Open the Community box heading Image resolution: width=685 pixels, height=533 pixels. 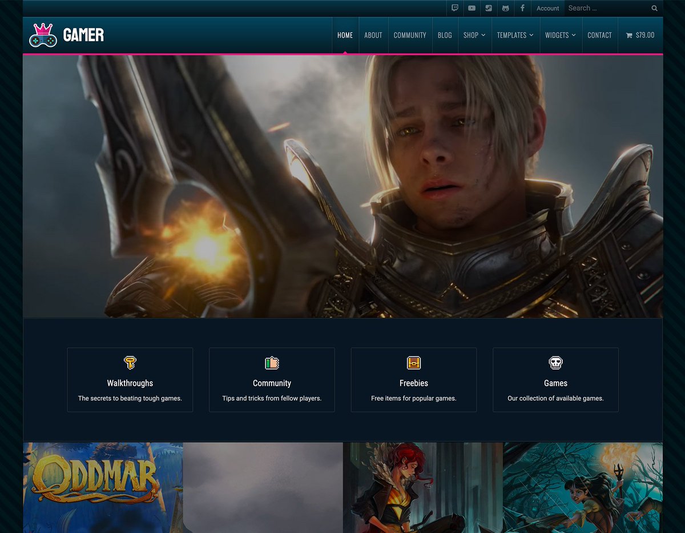click(272, 383)
